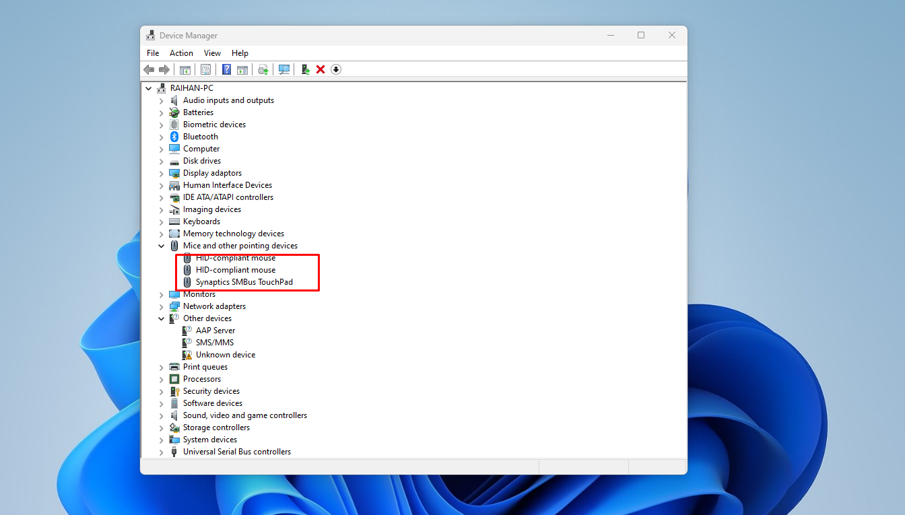The height and width of the screenshot is (515, 905).
Task: Collapse the RAIHAN-PC root node
Action: [x=149, y=88]
